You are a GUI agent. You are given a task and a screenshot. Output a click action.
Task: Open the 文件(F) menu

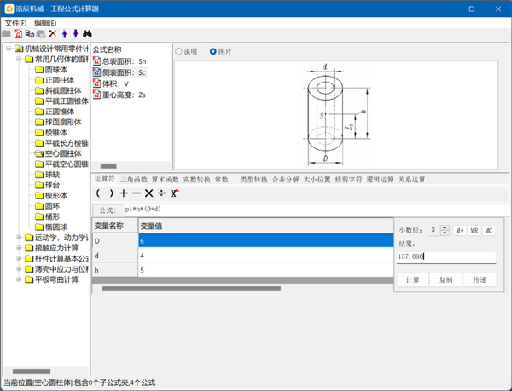(x=15, y=23)
